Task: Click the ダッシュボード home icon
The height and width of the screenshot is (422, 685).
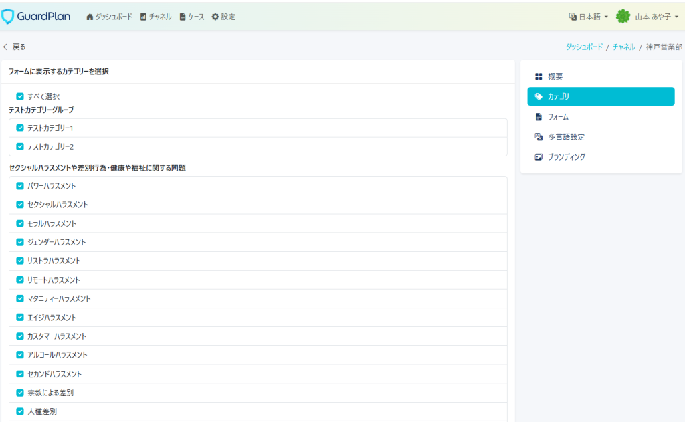Action: 90,17
